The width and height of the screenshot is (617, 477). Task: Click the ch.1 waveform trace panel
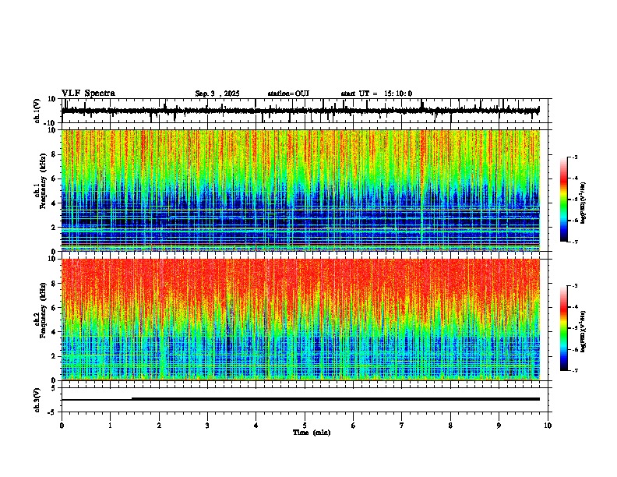coord(305,111)
